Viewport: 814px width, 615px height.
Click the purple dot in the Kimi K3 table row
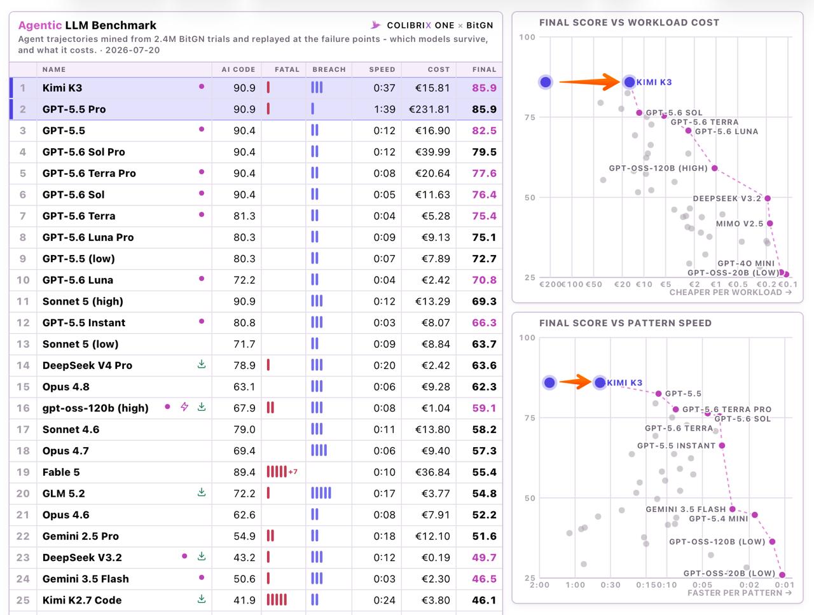[202, 86]
